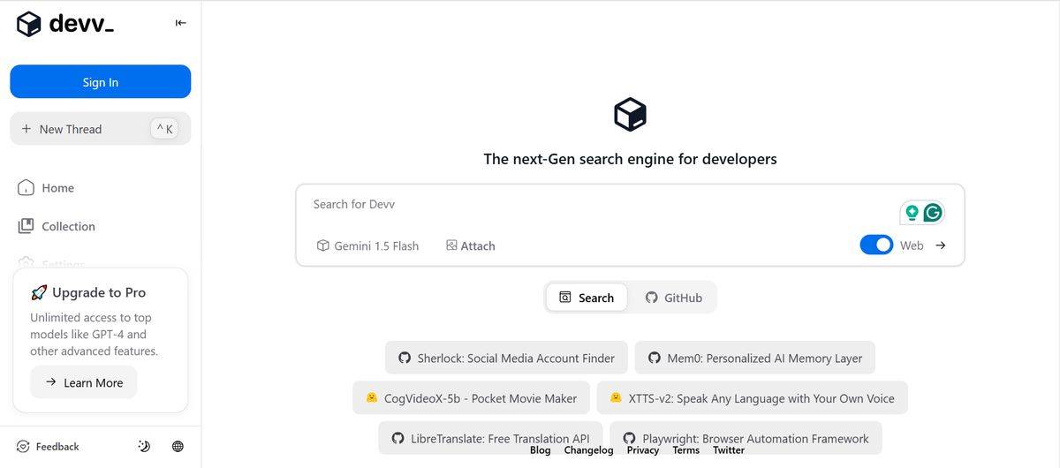The height and width of the screenshot is (468, 1060).
Task: Open the Changelog footer link
Action: tap(588, 450)
